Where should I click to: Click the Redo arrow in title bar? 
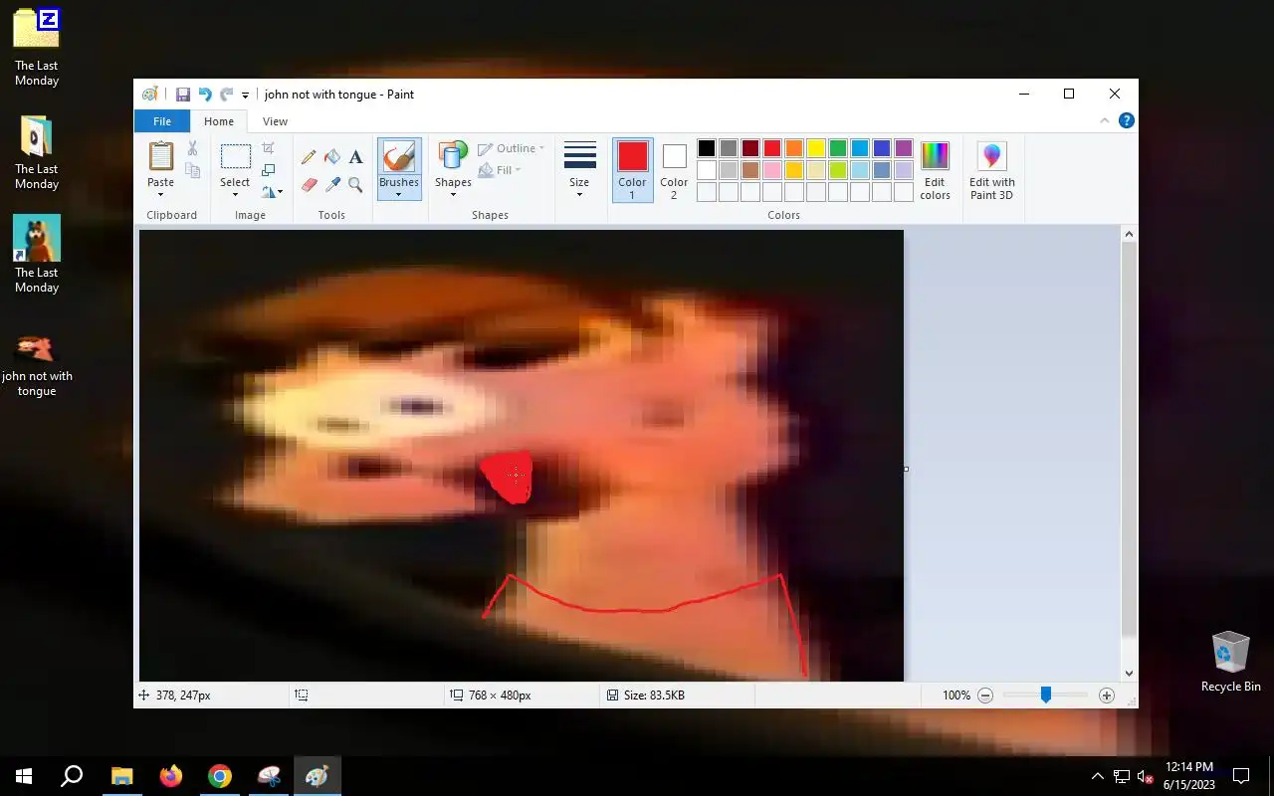tap(227, 95)
